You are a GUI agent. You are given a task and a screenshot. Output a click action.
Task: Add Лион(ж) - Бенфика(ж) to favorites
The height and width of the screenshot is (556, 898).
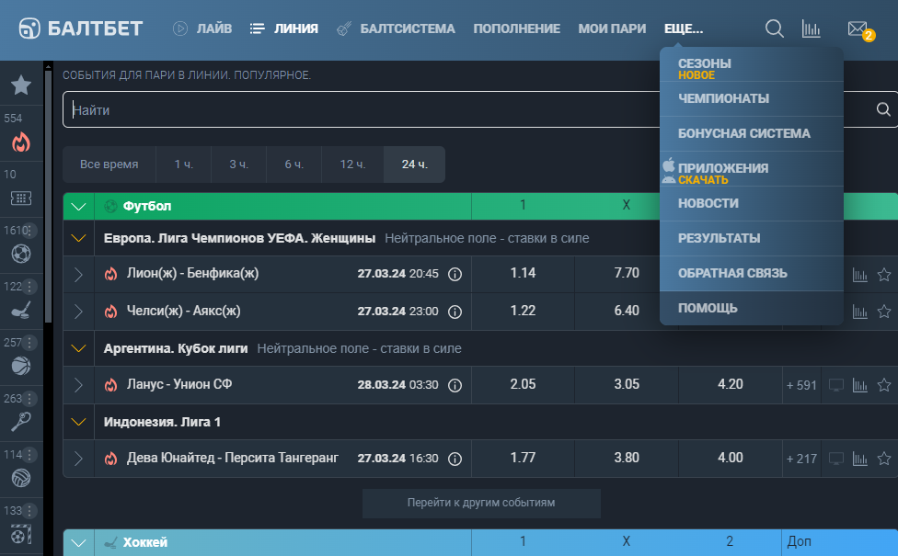[883, 275]
